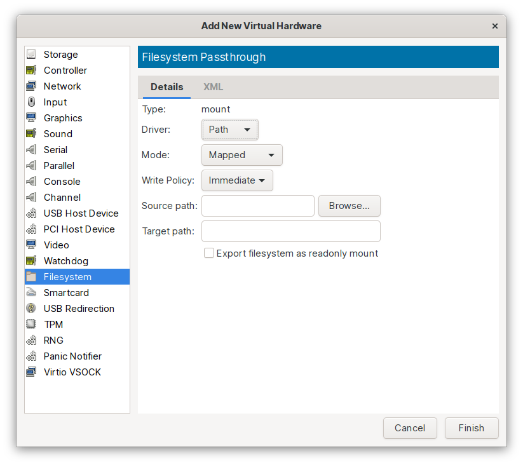Select the Storage hardware icon
This screenshot has height=465, width=523.
[32, 54]
